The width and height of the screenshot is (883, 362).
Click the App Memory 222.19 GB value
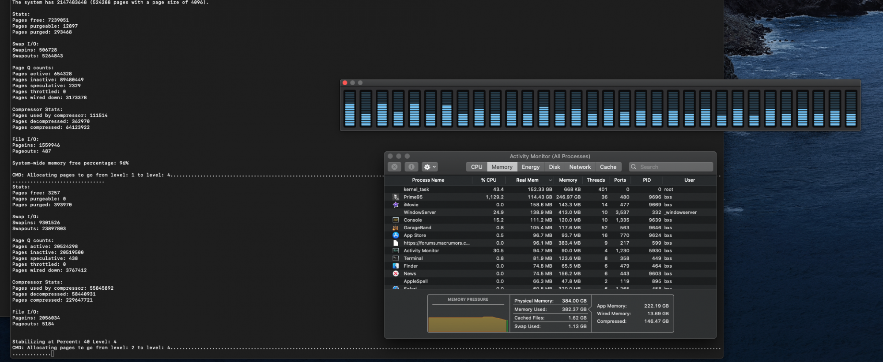[656, 306]
